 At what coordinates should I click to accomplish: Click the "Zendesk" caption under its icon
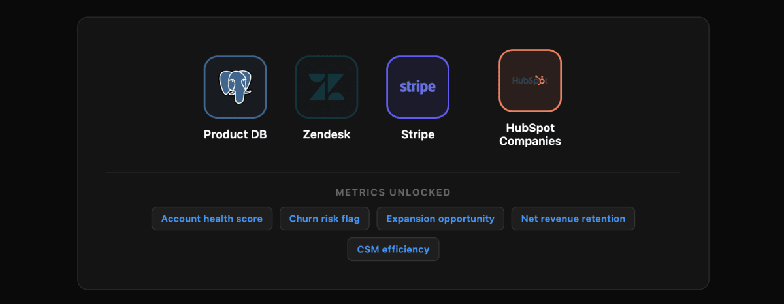point(327,134)
